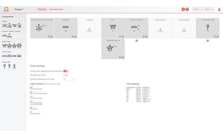Screen dimensions: 223x137
Task: Click the Save button
Action: pyautogui.click(x=207, y=10)
